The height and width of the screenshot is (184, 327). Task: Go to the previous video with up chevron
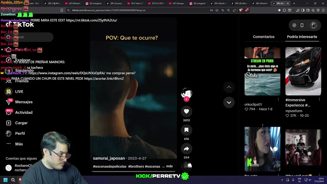[229, 87]
